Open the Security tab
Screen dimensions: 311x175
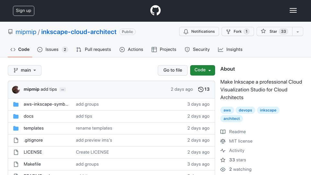197,49
